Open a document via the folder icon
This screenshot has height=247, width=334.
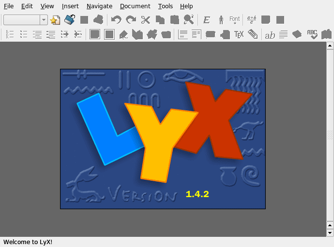70,20
